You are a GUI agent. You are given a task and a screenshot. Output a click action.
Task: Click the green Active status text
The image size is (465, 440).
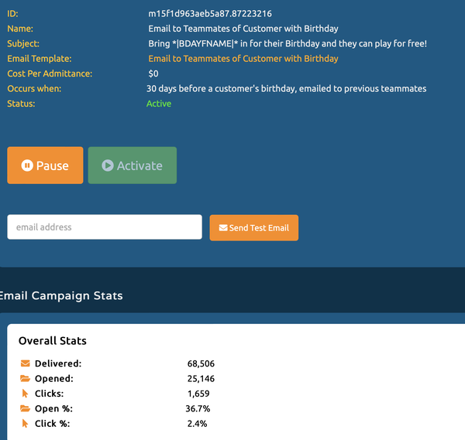click(x=159, y=104)
